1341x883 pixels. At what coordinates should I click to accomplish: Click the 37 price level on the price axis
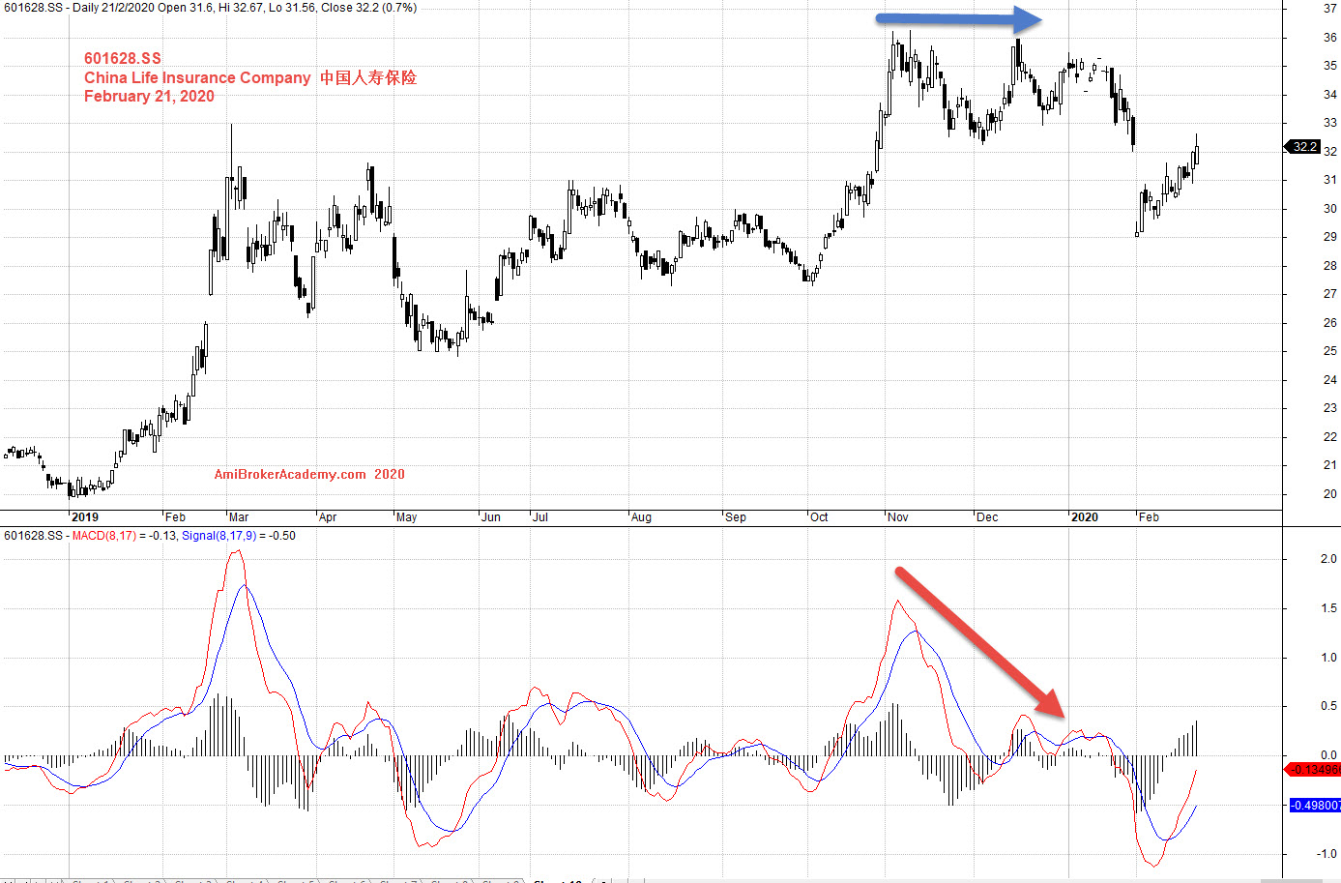click(x=1330, y=9)
